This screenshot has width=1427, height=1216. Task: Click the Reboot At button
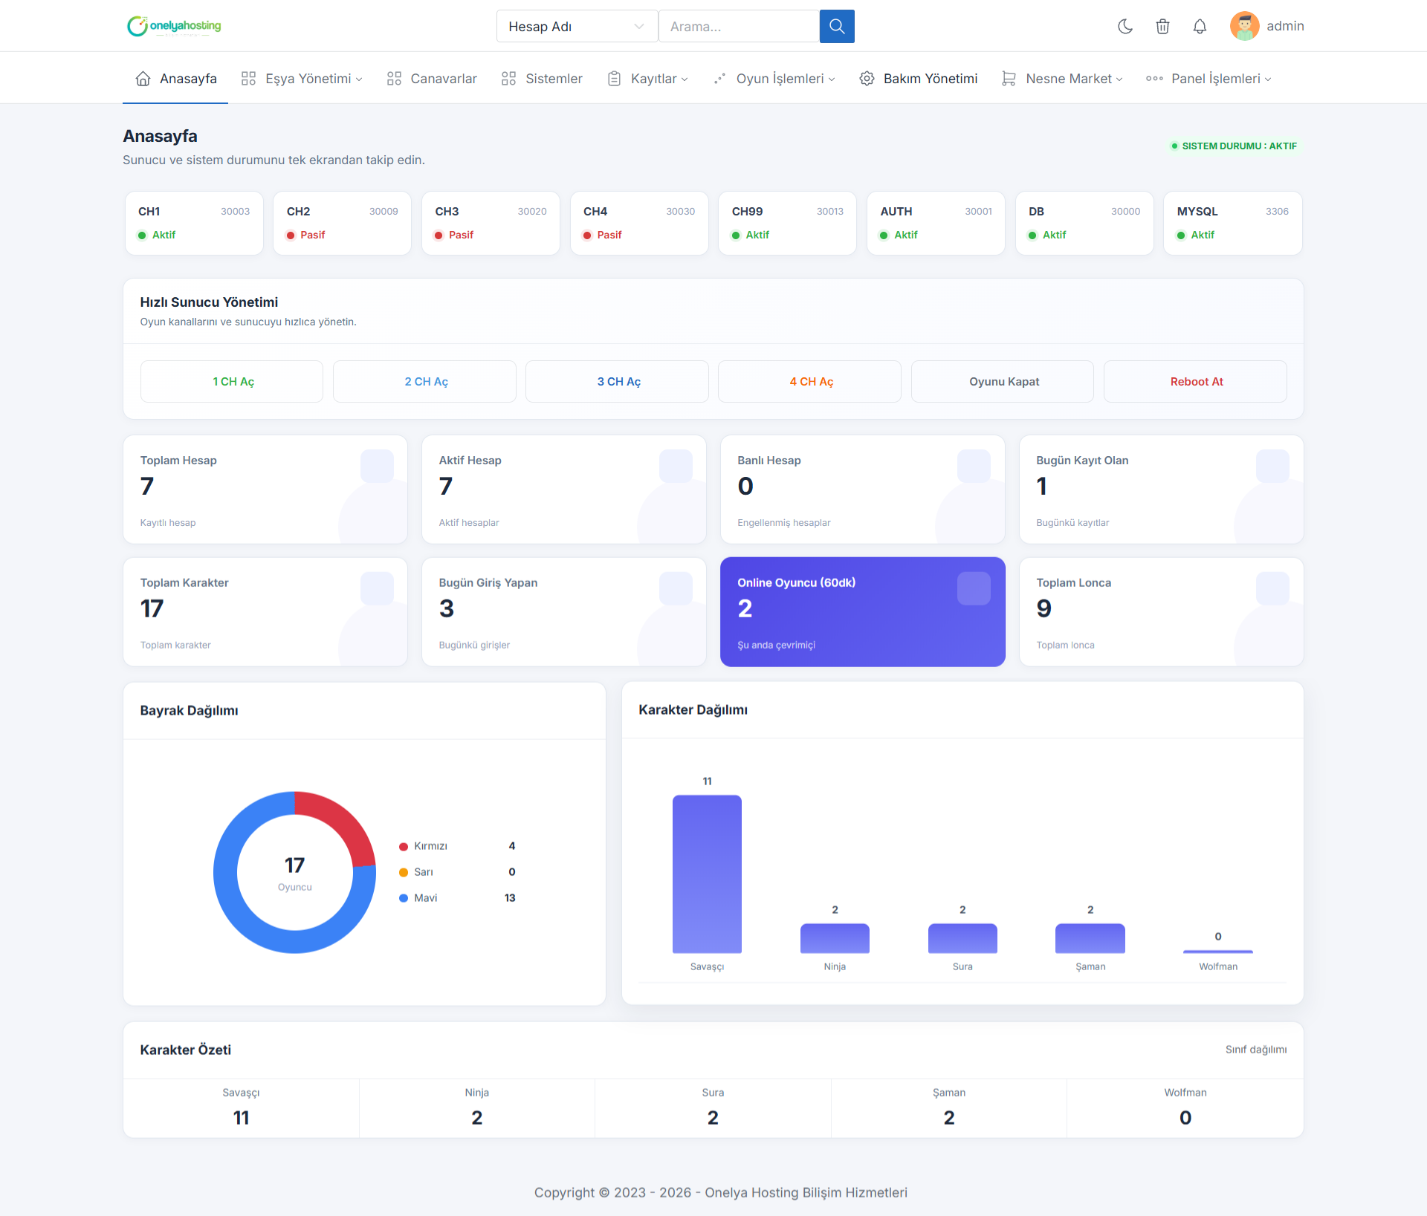click(1195, 382)
